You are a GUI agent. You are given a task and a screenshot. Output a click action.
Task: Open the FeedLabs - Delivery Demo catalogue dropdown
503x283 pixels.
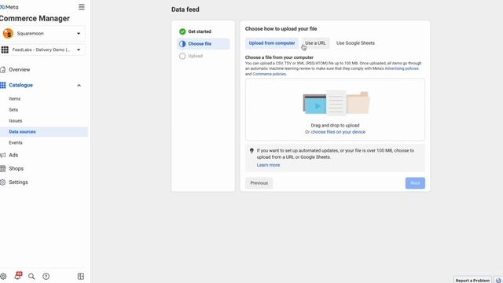(x=42, y=50)
